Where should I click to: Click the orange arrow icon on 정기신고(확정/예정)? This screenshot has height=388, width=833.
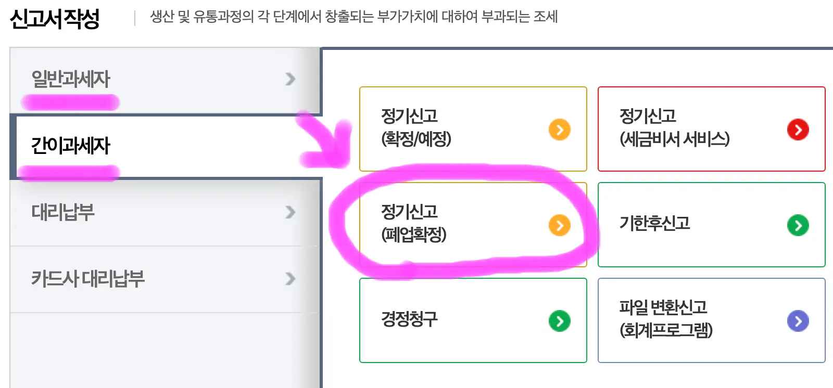559,130
